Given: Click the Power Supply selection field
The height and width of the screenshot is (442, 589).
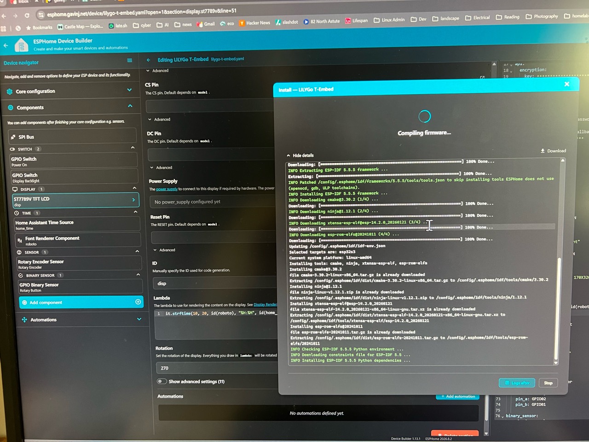Looking at the screenshot, I should tap(213, 202).
